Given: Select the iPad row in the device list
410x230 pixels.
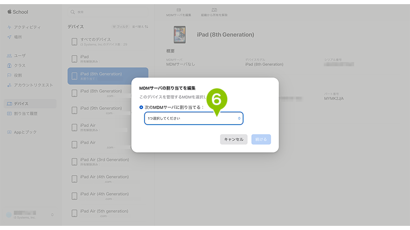Looking at the screenshot, I should click(x=108, y=59).
